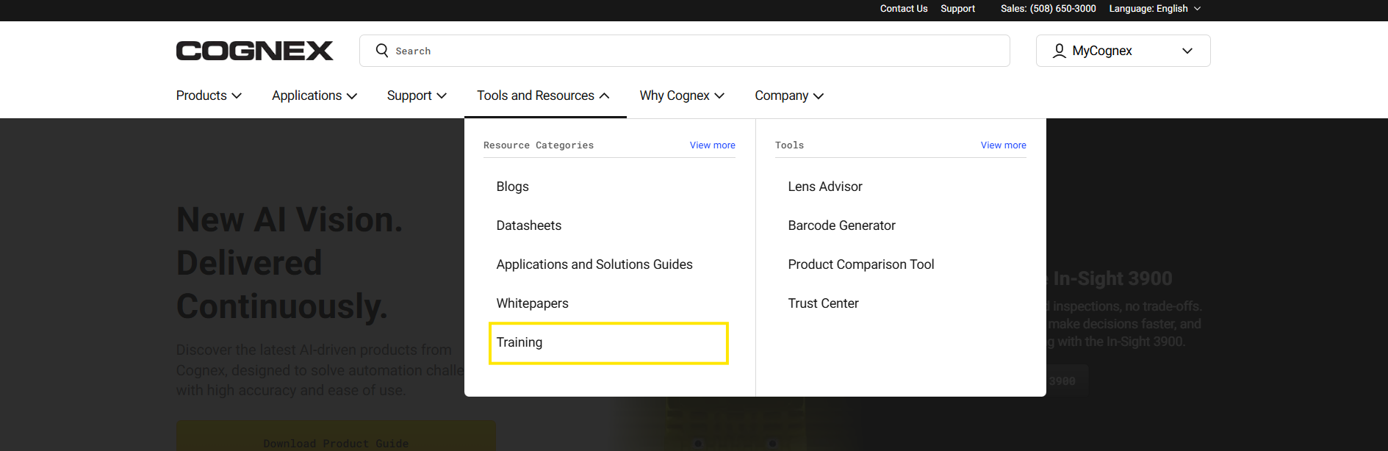Image resolution: width=1388 pixels, height=451 pixels.
Task: Select the Whitepapers menu entry
Action: pos(533,303)
